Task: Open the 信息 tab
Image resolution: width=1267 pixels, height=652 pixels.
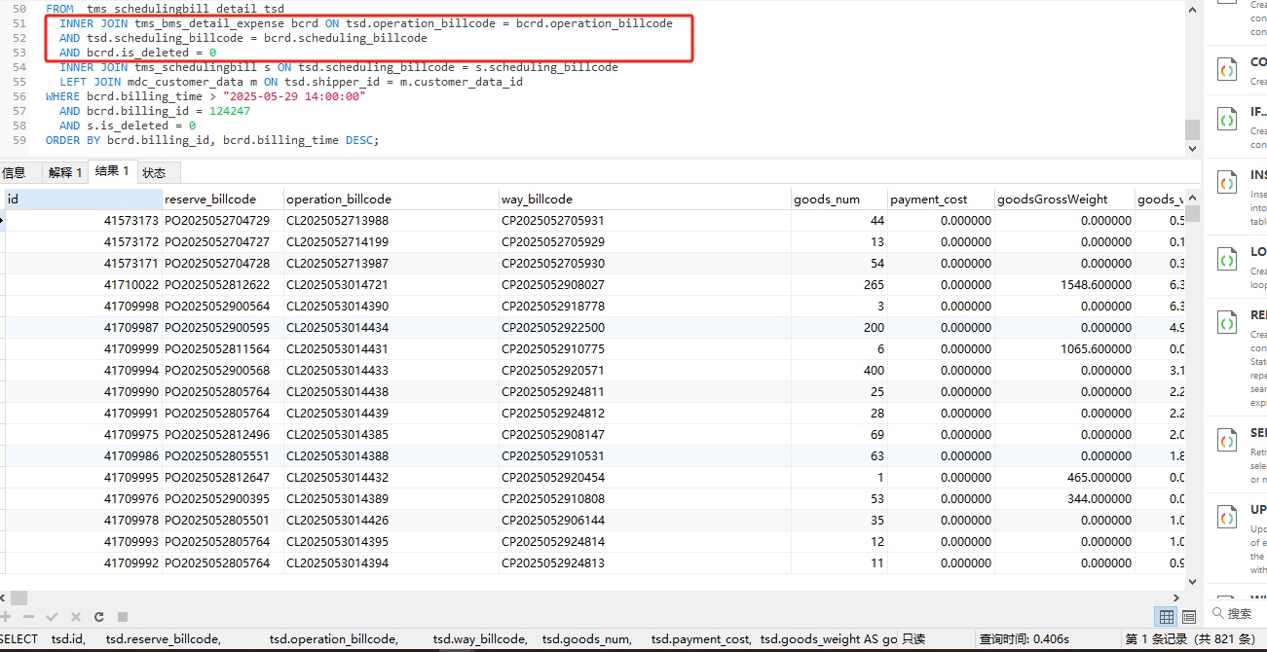Action: [15, 172]
